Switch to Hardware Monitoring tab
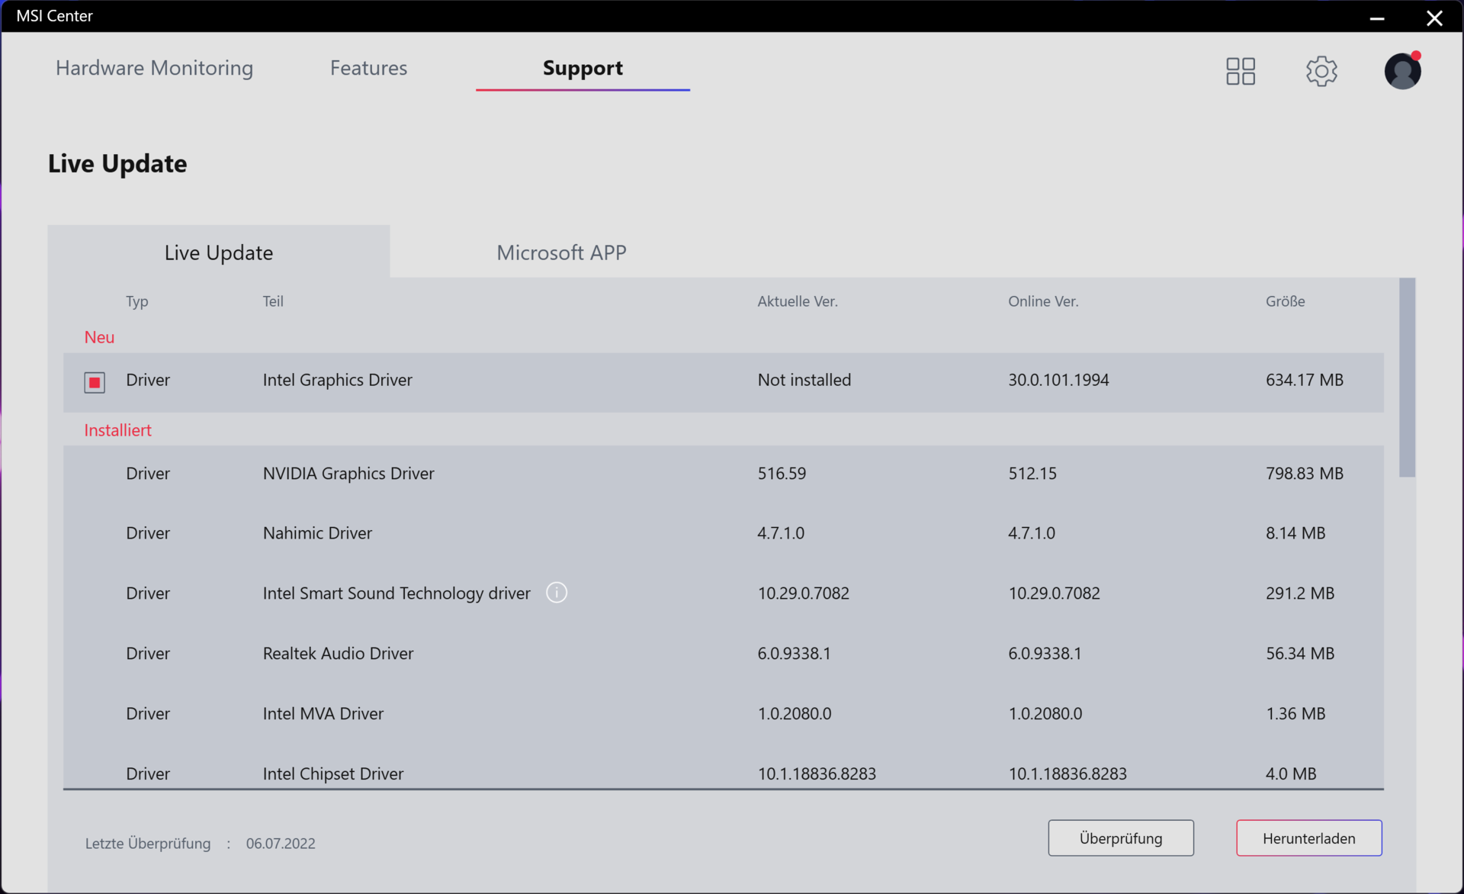This screenshot has height=894, width=1464. (x=154, y=68)
